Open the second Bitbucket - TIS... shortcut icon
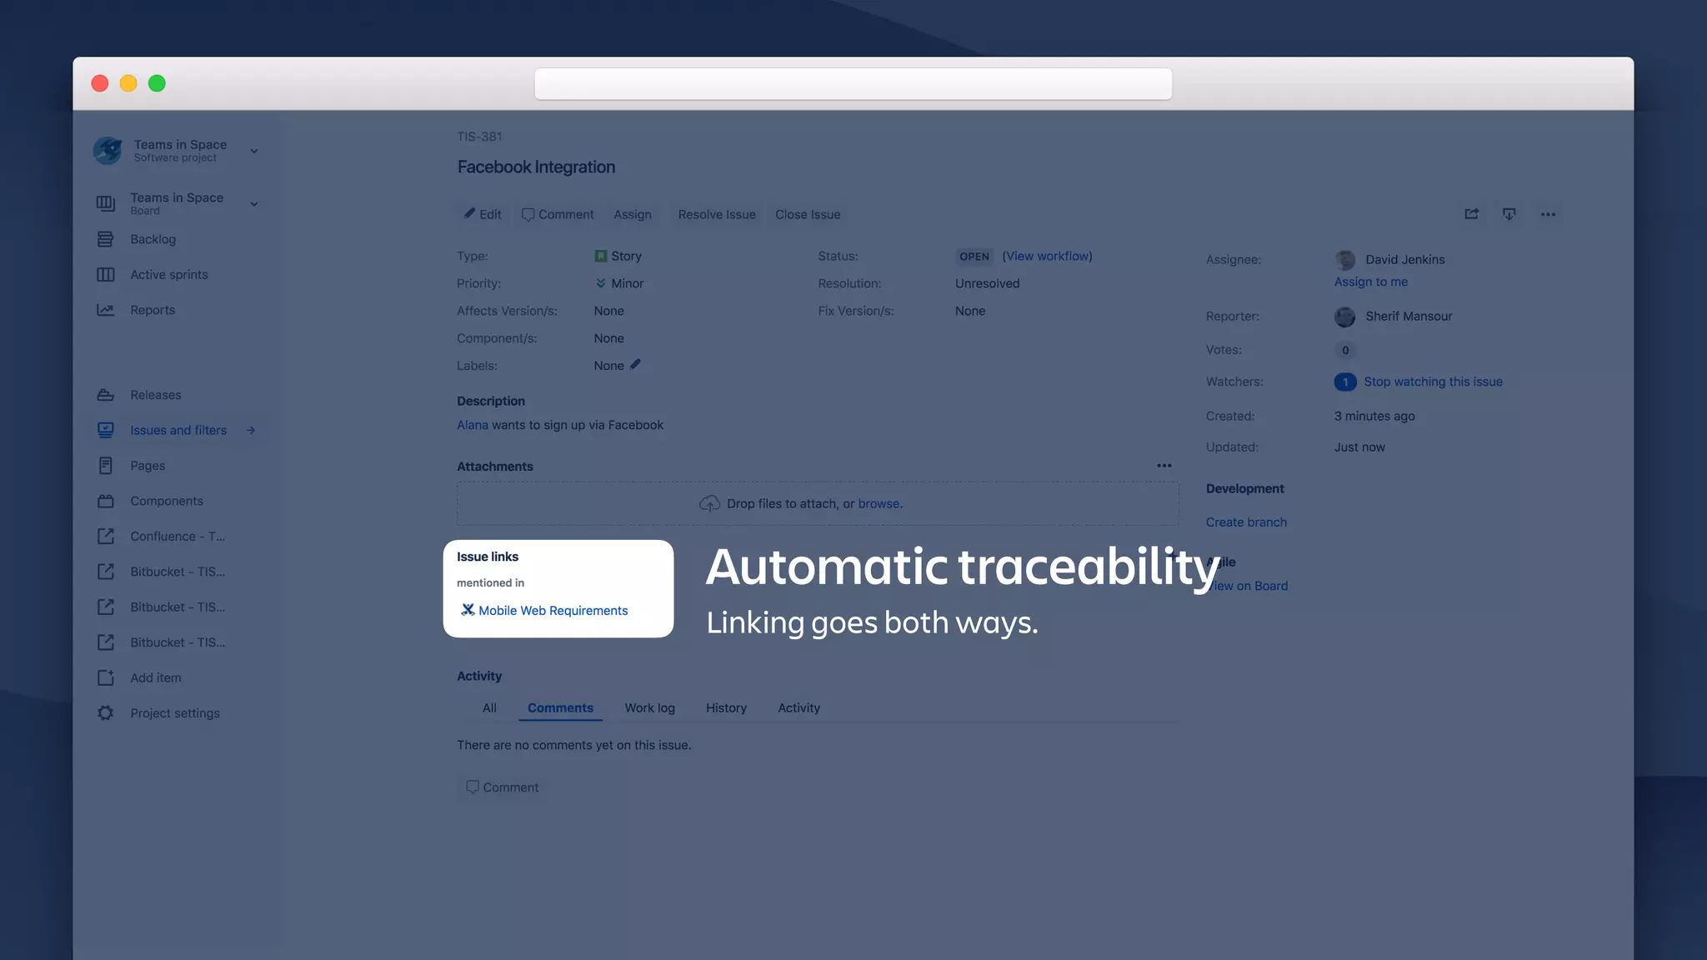 [x=105, y=607]
